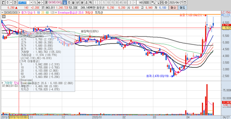Screen dimensions: 231x119
Task: Click the volume value 37,943,011
Action: [48, 8]
